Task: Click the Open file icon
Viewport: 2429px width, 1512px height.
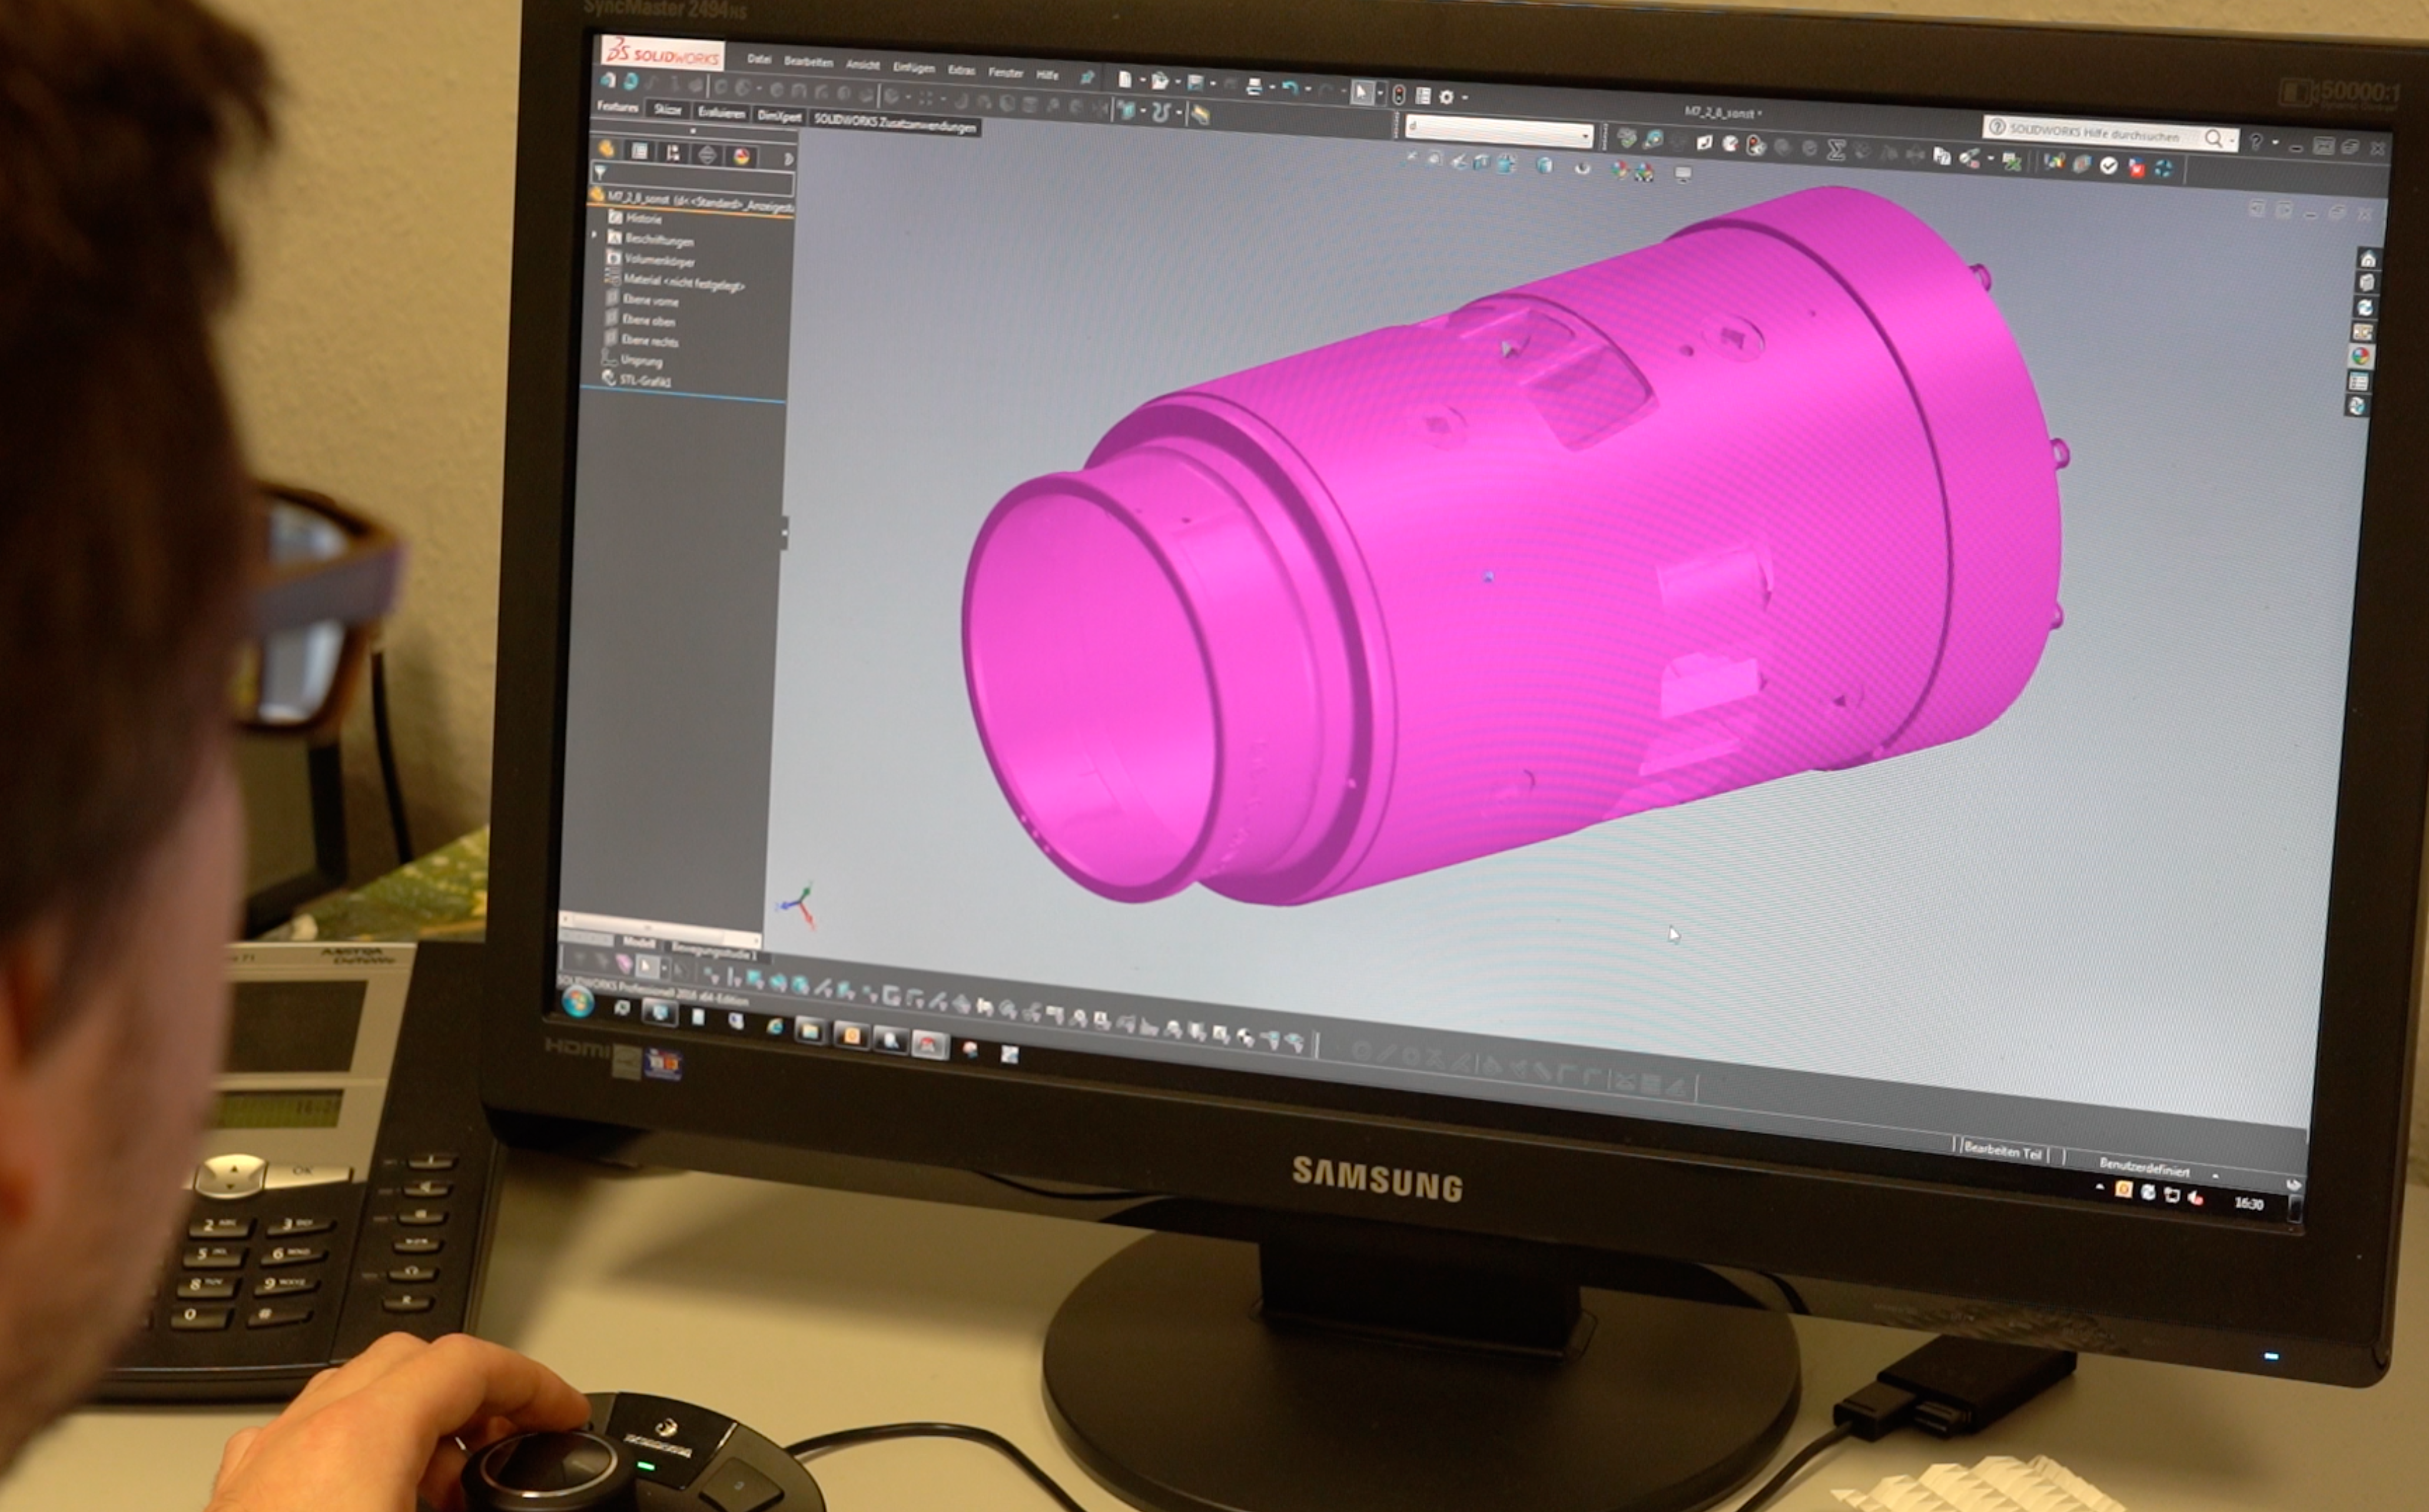Action: [1160, 81]
